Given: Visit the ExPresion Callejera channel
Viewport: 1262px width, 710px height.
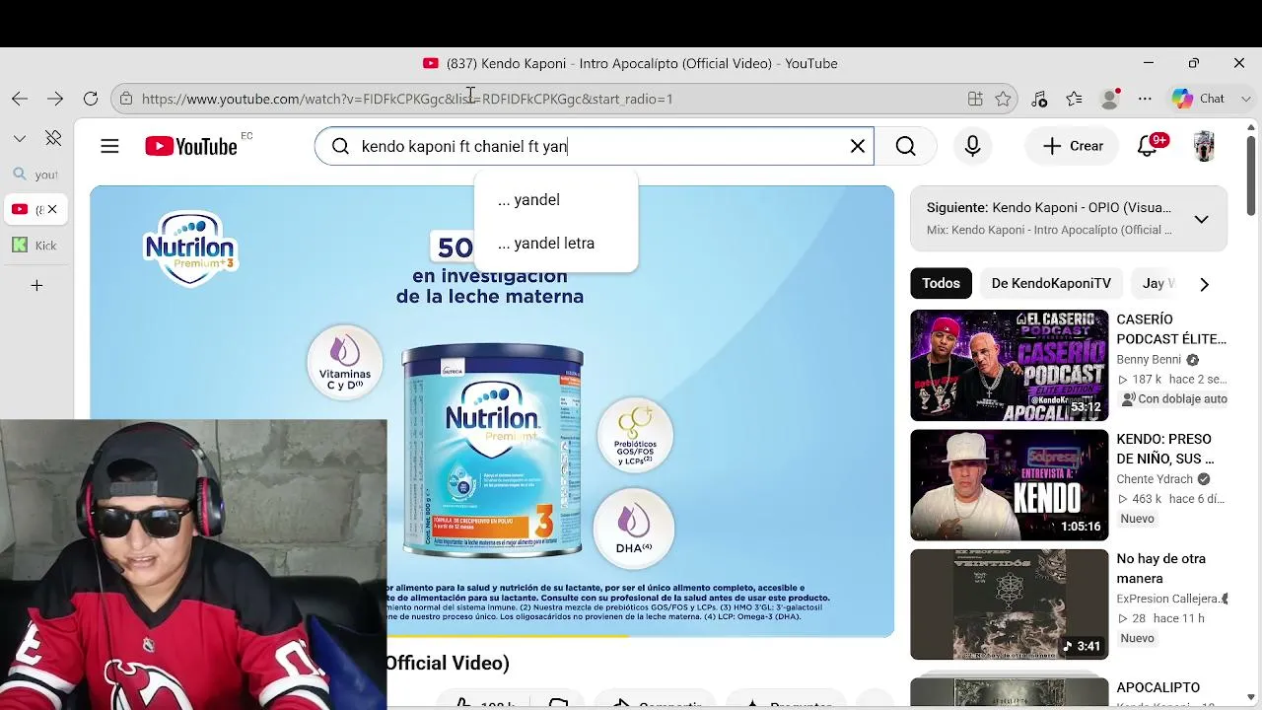Looking at the screenshot, I should [x=1169, y=599].
